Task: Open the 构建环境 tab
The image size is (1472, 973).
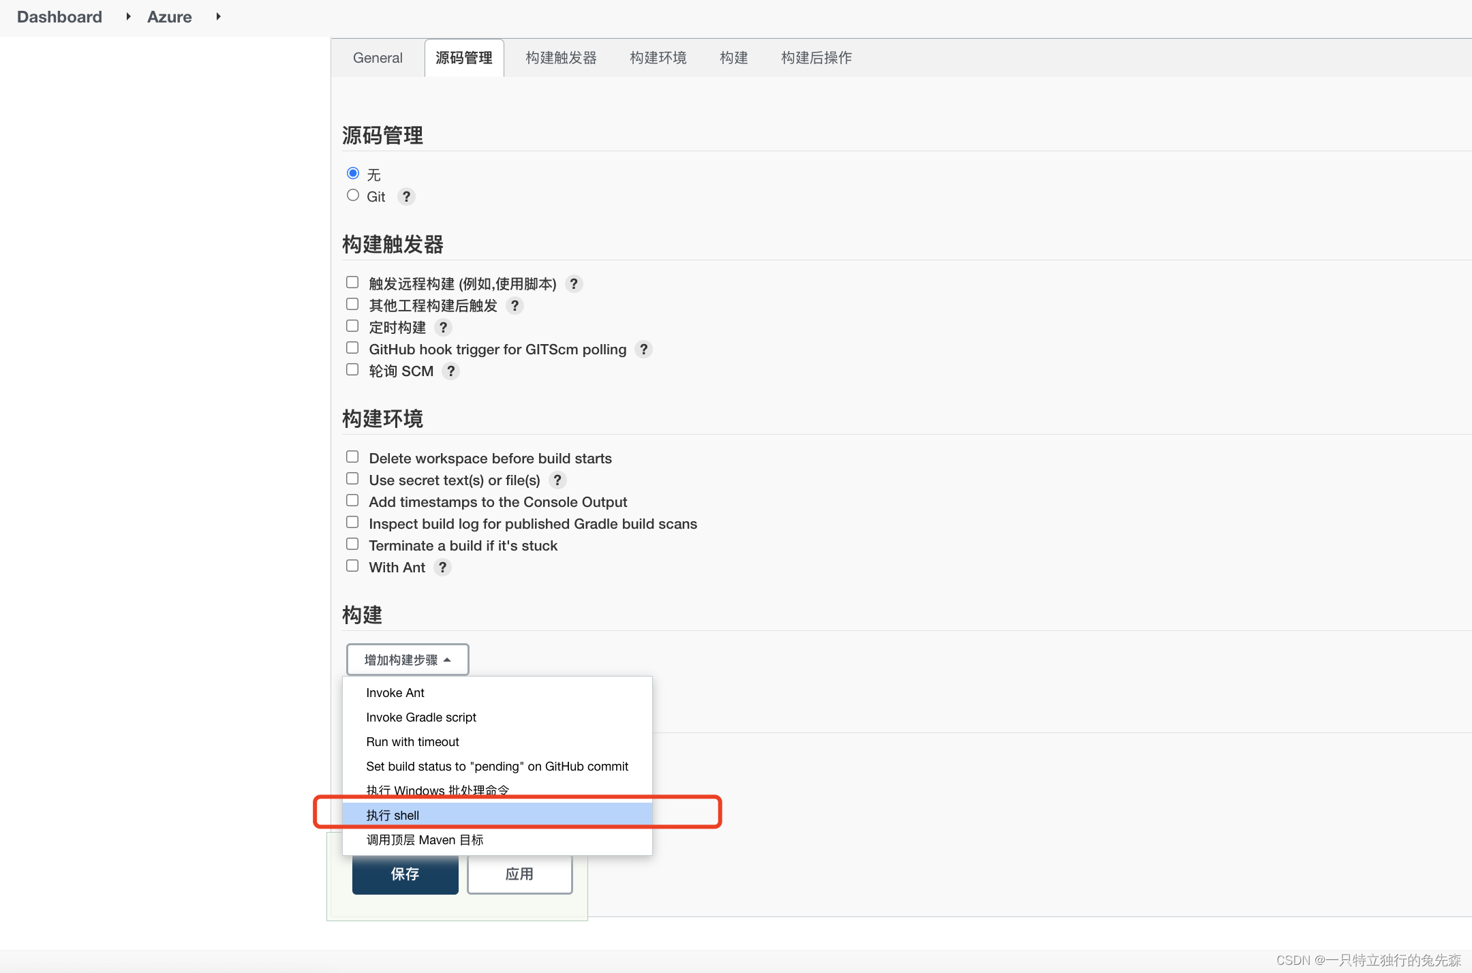Action: pyautogui.click(x=658, y=58)
